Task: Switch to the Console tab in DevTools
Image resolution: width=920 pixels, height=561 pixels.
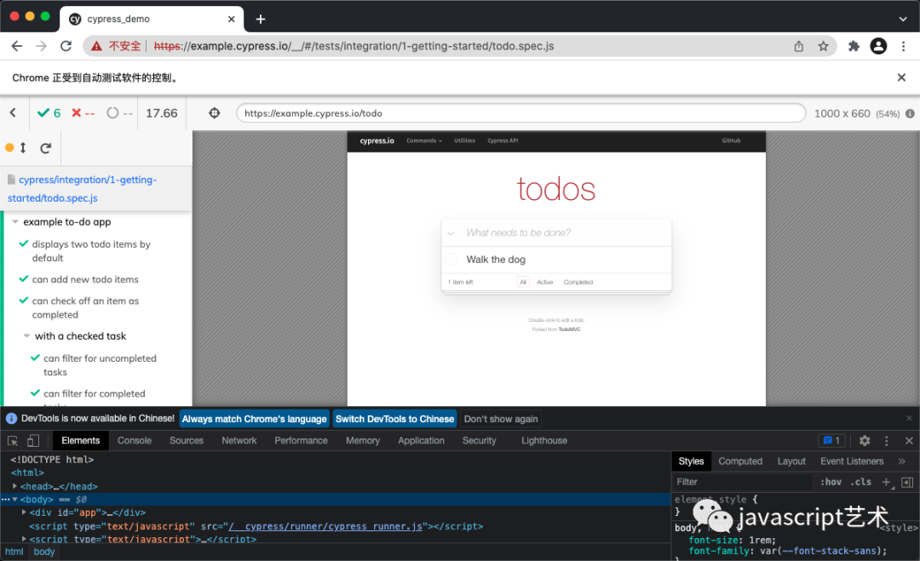Action: coord(135,441)
